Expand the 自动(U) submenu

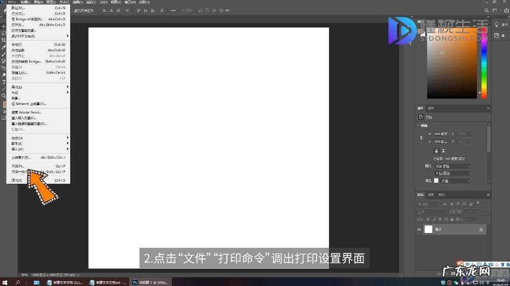(x=38, y=138)
